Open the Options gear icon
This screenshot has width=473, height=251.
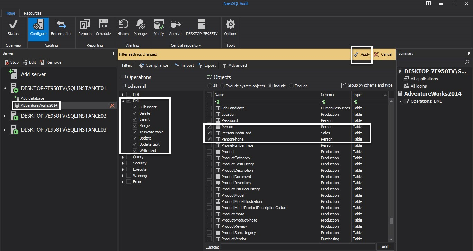click(x=231, y=28)
